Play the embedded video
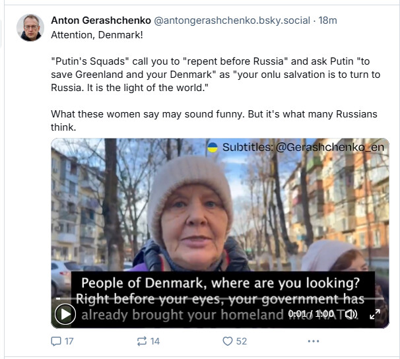This screenshot has height=359, width=400. pyautogui.click(x=65, y=314)
